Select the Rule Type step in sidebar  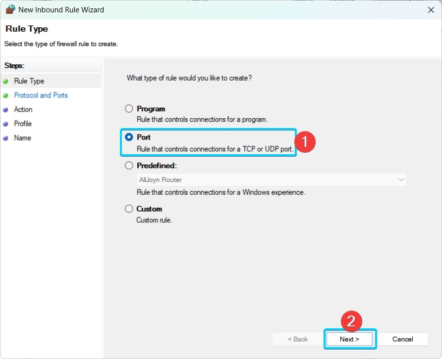(29, 81)
